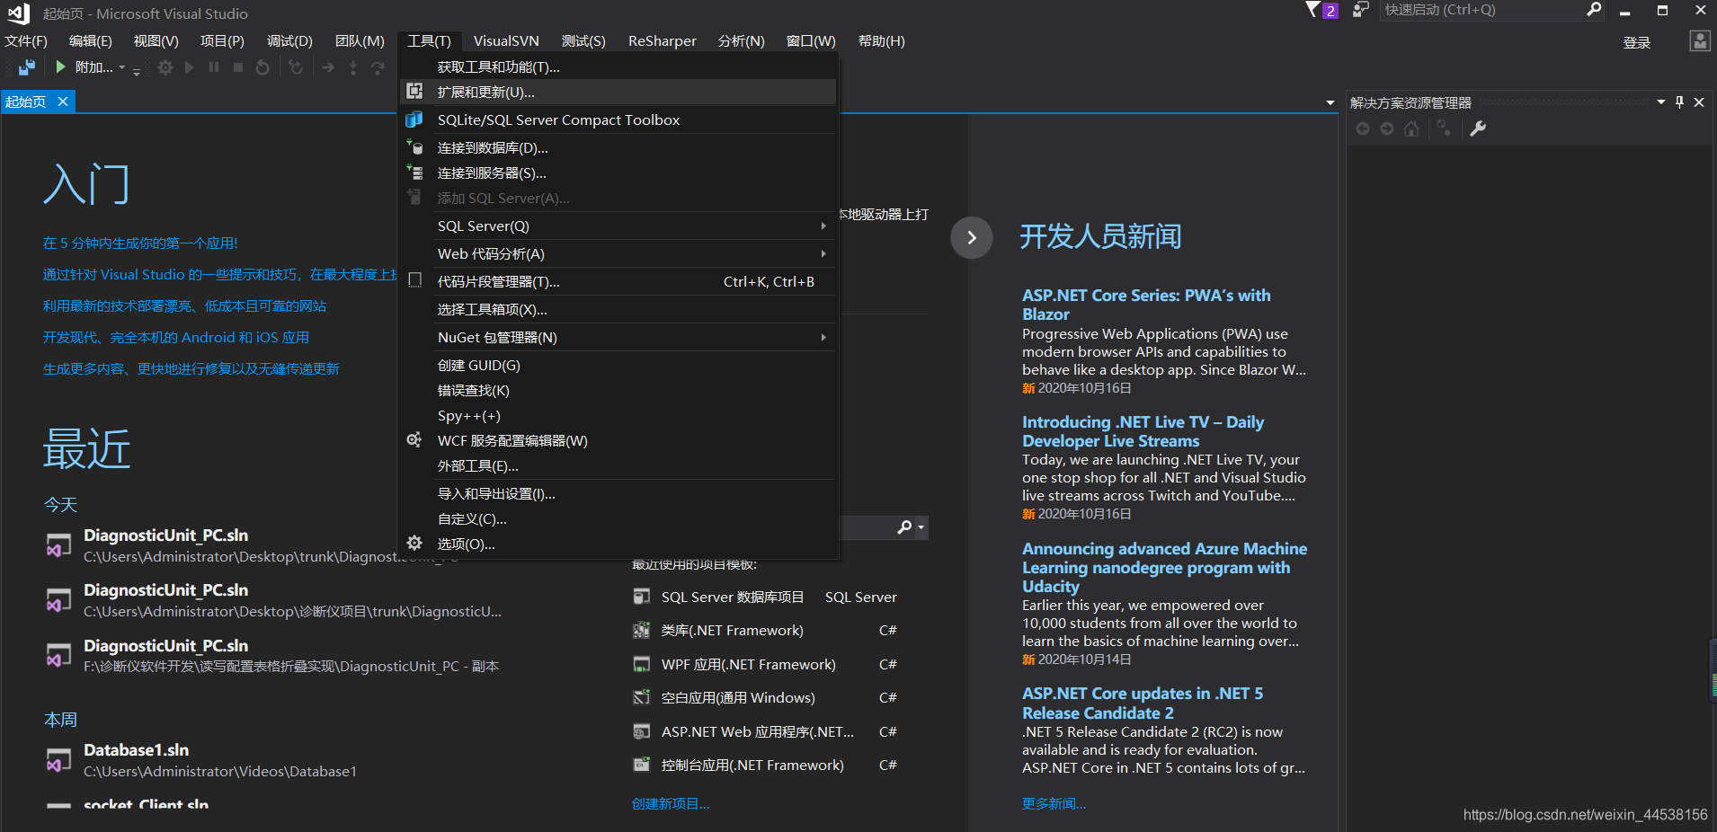Click the green Start attach play icon

click(60, 67)
